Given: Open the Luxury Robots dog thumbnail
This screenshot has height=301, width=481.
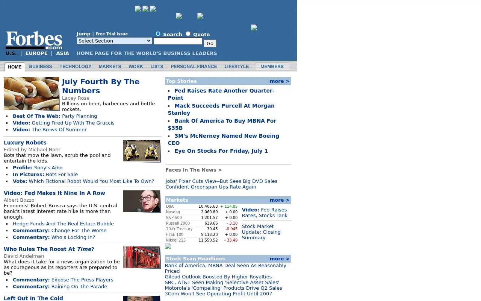Looking at the screenshot, I should (x=142, y=151).
